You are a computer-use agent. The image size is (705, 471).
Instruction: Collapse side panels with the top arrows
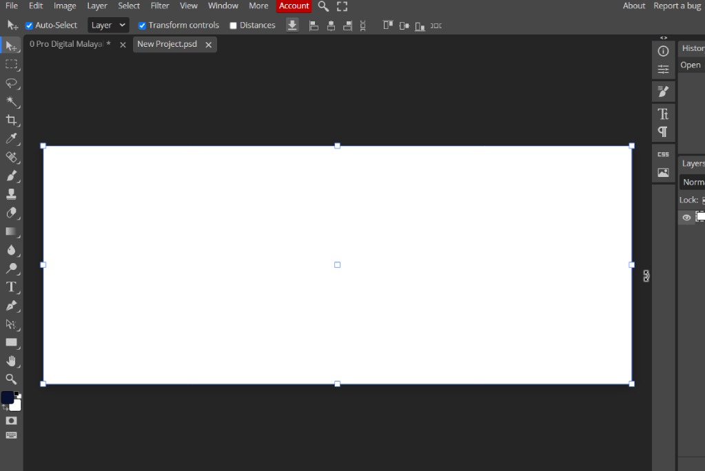tap(664, 38)
